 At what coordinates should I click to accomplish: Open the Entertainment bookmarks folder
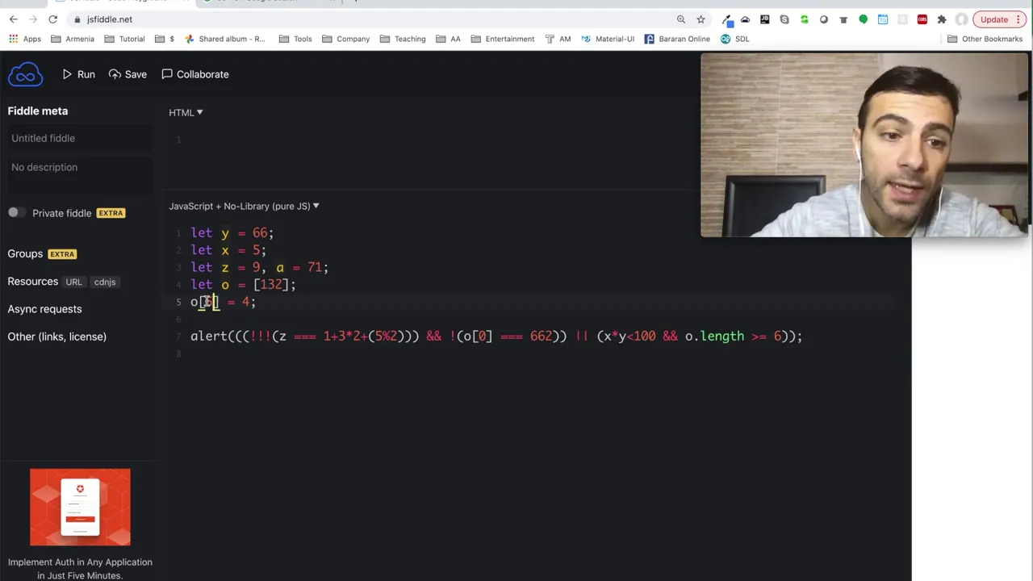coord(502,39)
